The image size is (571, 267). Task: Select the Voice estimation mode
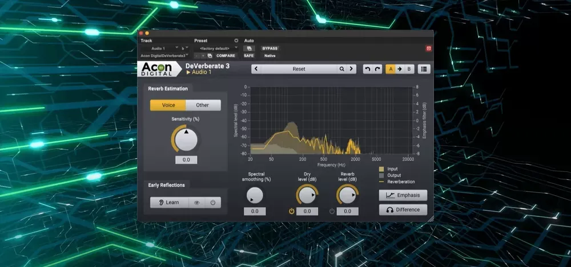168,105
